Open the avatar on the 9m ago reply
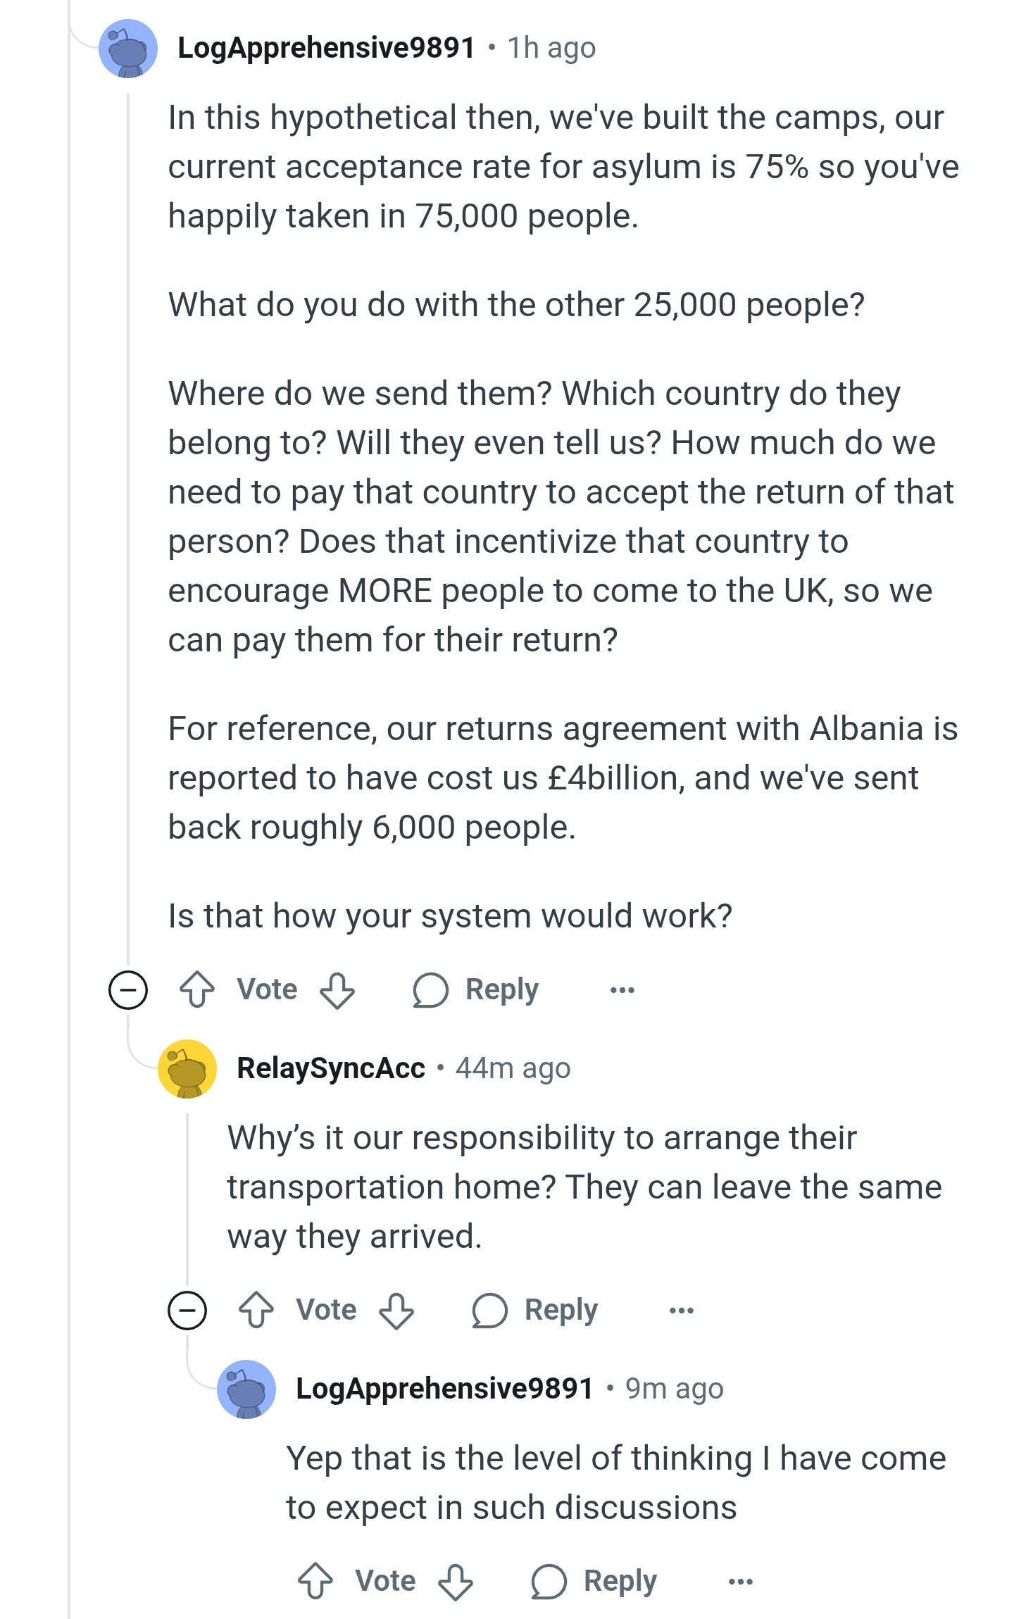 click(x=246, y=1389)
